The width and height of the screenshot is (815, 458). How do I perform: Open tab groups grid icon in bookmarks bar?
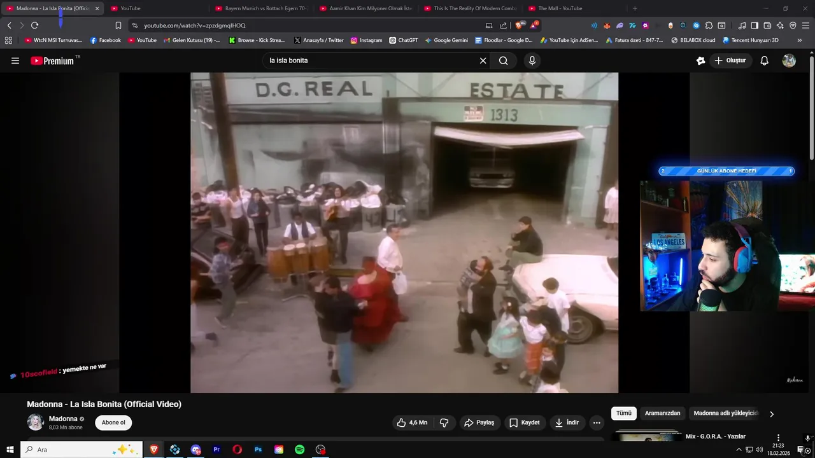(x=8, y=40)
